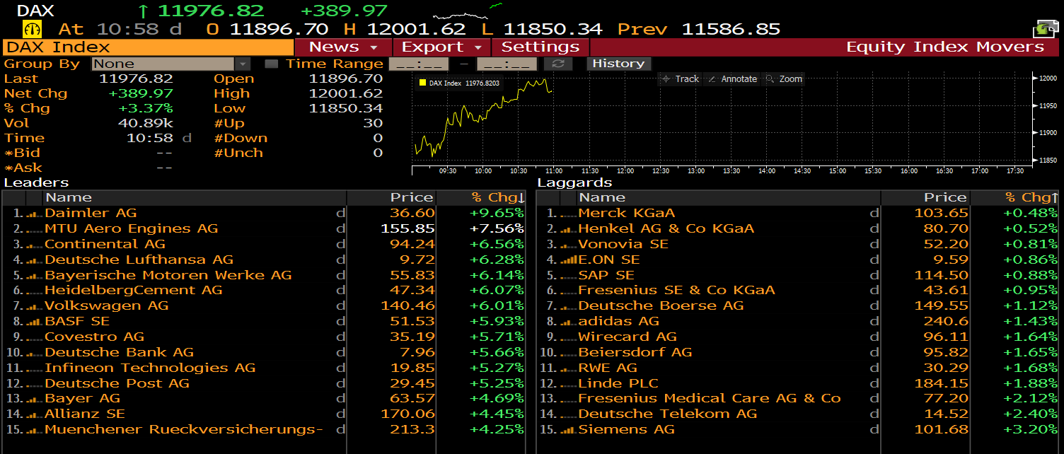Click the chart icon beside Daimler AG
Viewport: 1064px width, 454px height.
click(x=35, y=214)
